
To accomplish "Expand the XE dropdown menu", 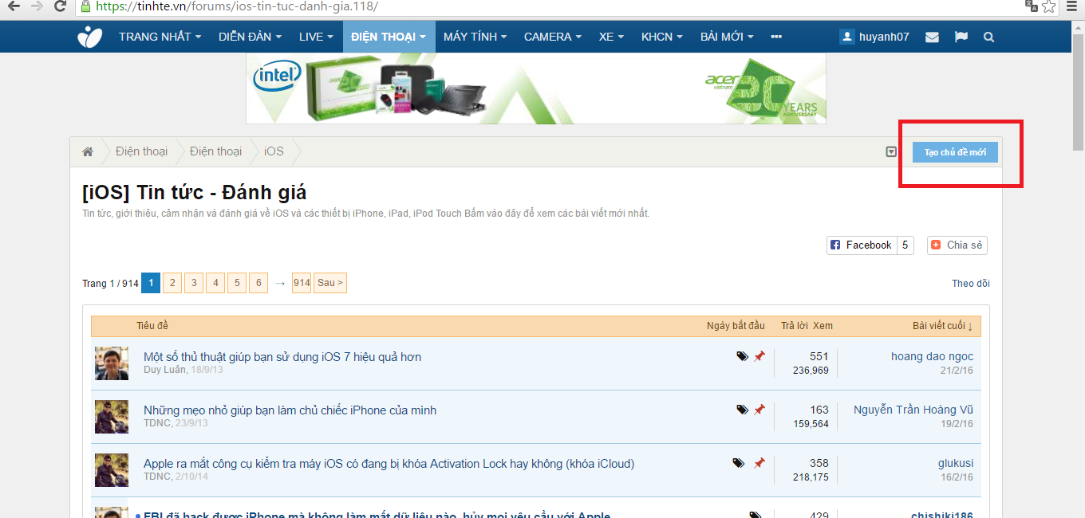I will [x=612, y=37].
